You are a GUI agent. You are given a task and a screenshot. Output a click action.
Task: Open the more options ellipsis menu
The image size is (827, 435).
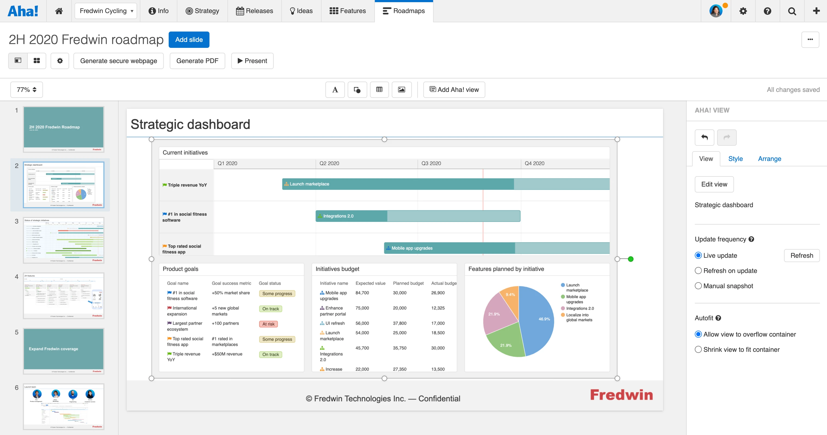[x=810, y=39]
